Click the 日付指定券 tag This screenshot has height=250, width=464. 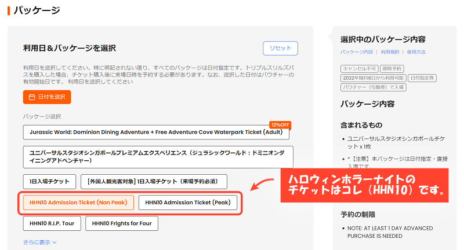(x=422, y=78)
